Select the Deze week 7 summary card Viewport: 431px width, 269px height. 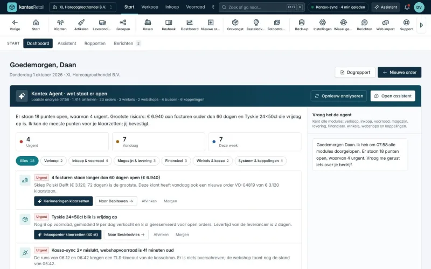[255, 142]
